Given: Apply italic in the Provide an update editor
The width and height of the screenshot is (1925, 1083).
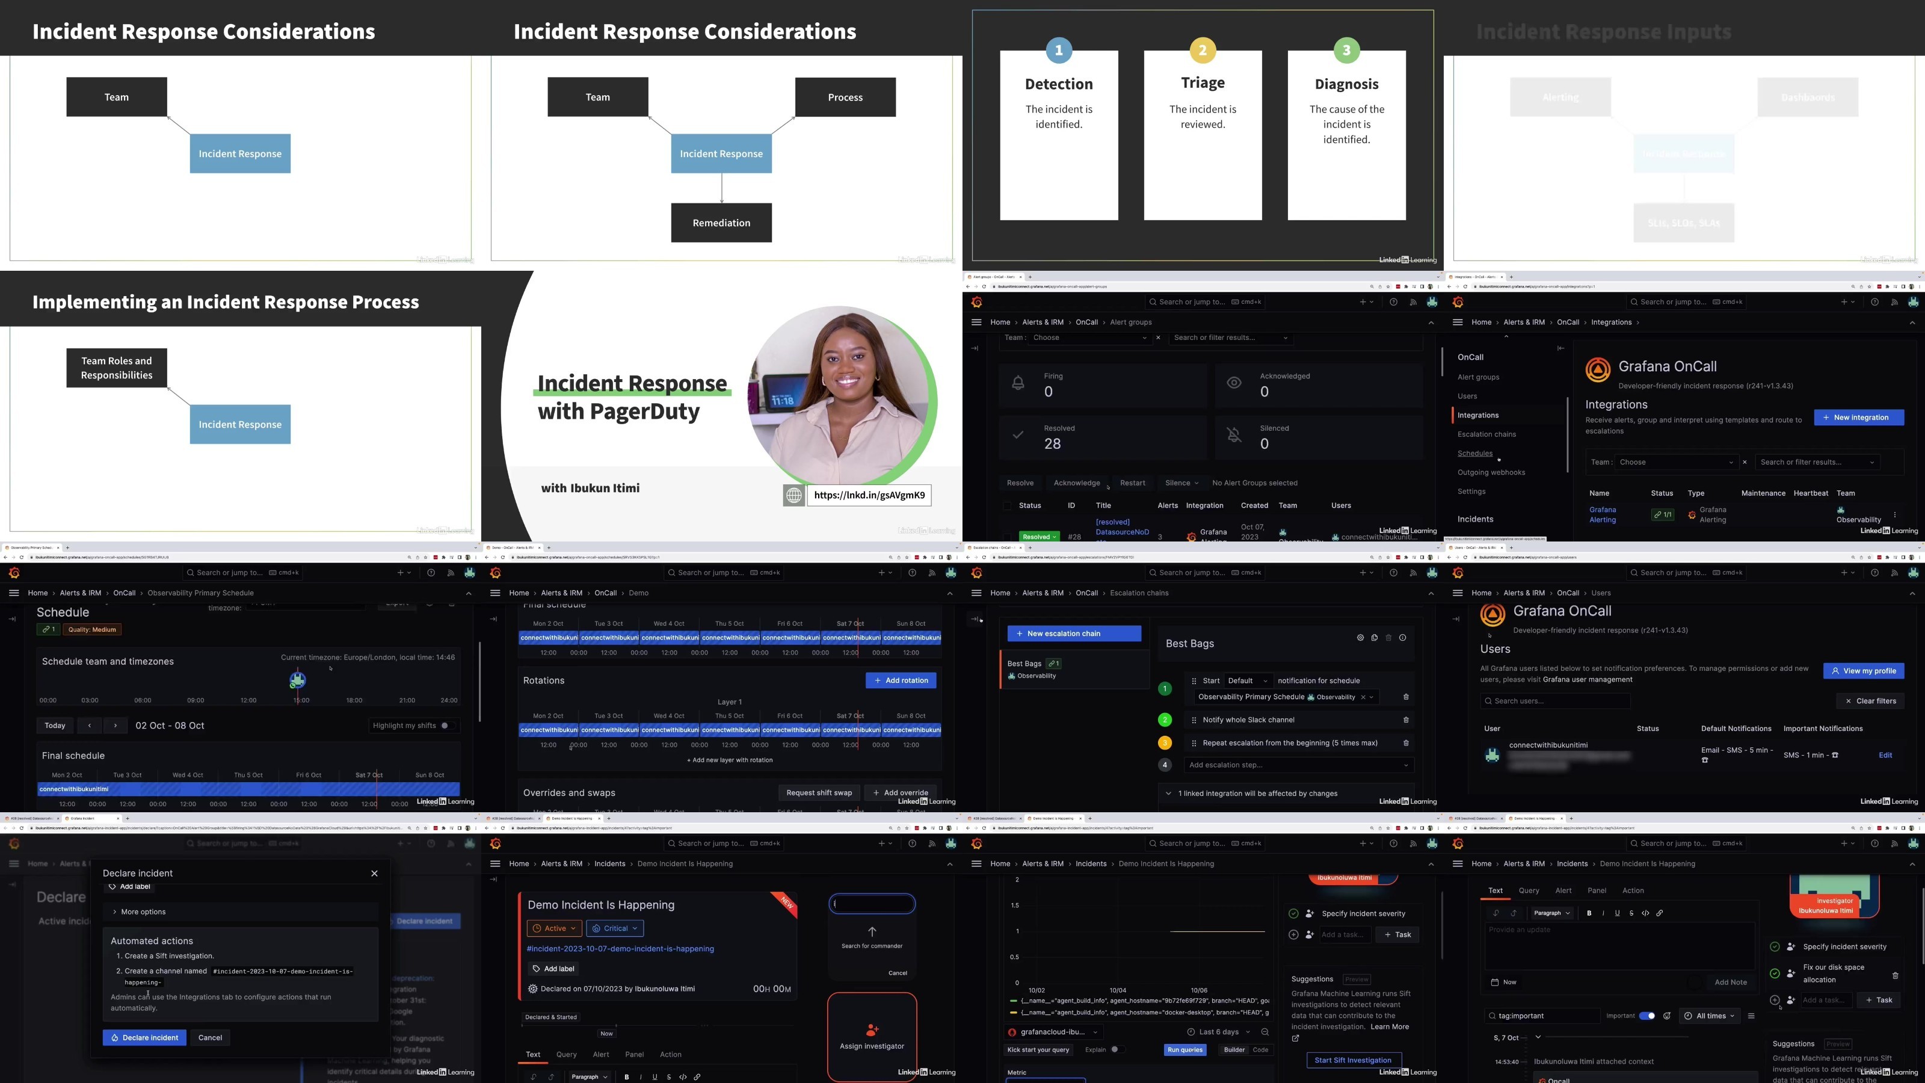Looking at the screenshot, I should click(x=1603, y=913).
